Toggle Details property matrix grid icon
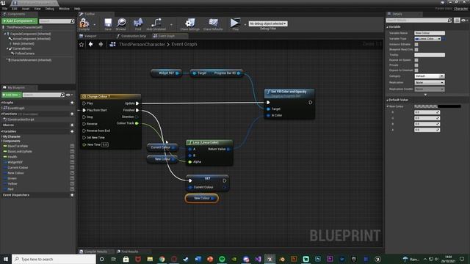The width and height of the screenshot is (470, 264). click(457, 21)
